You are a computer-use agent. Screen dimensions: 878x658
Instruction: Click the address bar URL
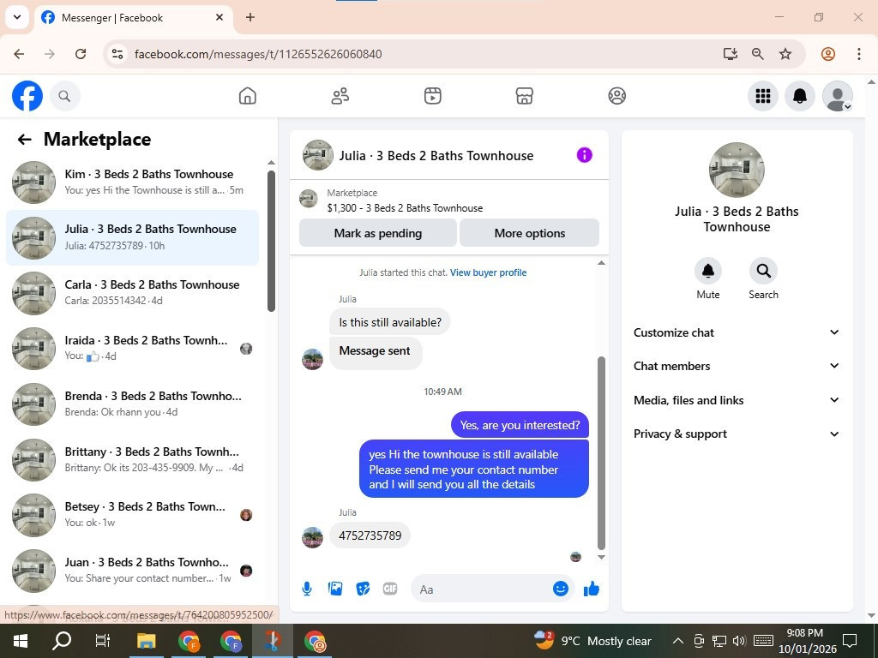coord(258,54)
